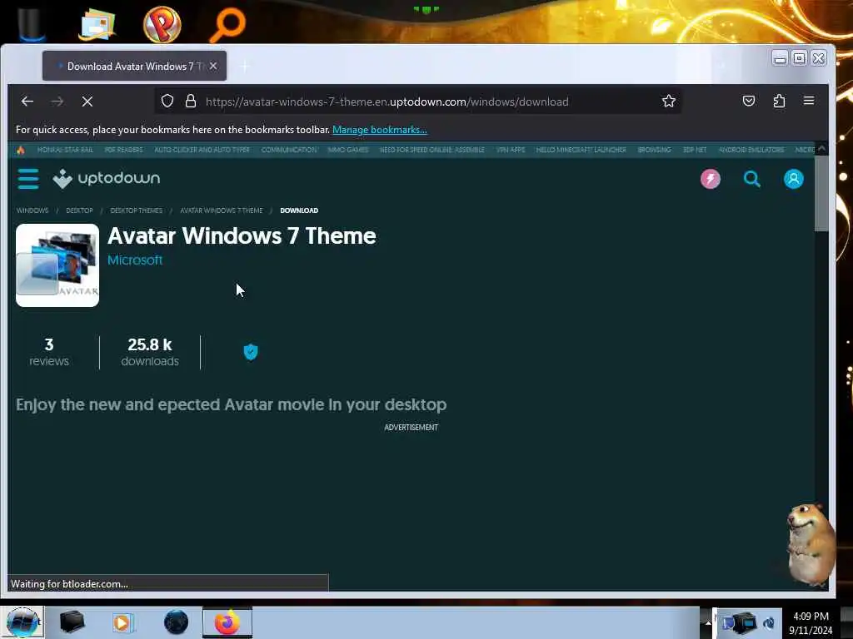Open user account profile icon
853x639 pixels.
(794, 179)
